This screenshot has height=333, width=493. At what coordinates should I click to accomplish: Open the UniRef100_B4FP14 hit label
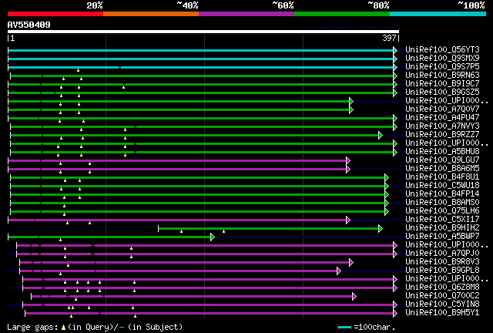pos(442,194)
